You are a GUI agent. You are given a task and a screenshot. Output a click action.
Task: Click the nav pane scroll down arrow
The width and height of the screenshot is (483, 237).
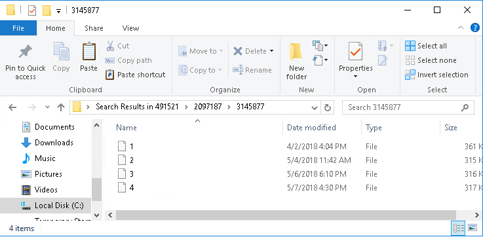[96, 215]
